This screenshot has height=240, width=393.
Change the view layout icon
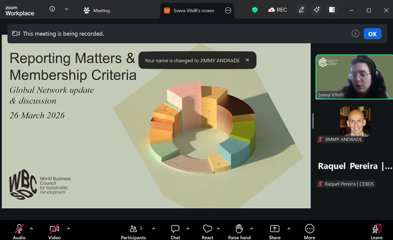(x=332, y=10)
